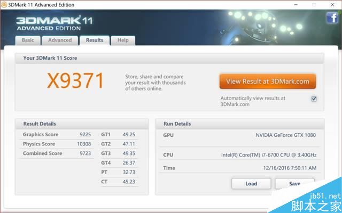Viewport: 342px width, 213px height.
Task: Click the Save button
Action: pyautogui.click(x=294, y=184)
